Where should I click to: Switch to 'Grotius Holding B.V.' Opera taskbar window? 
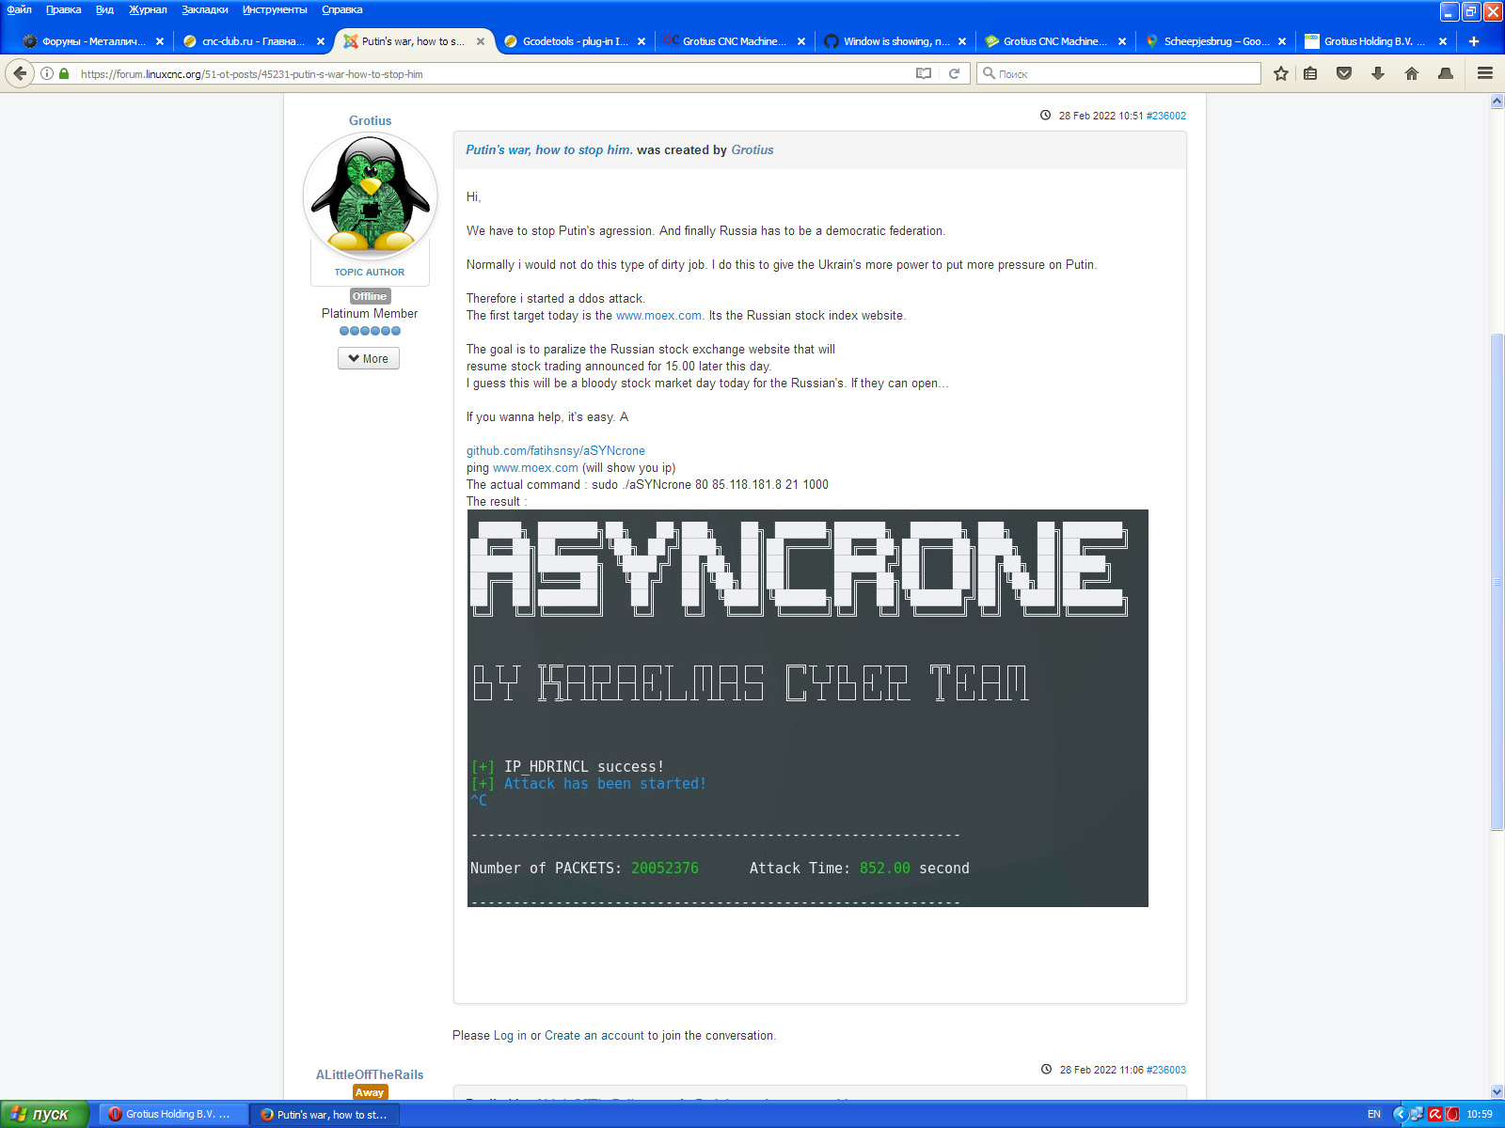point(171,1114)
